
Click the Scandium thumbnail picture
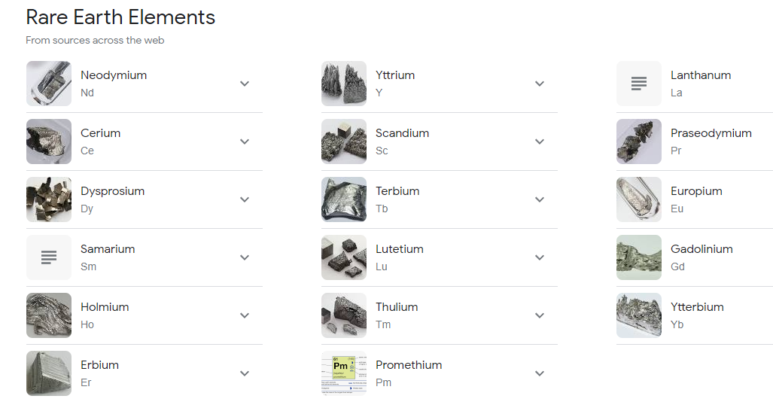click(343, 142)
